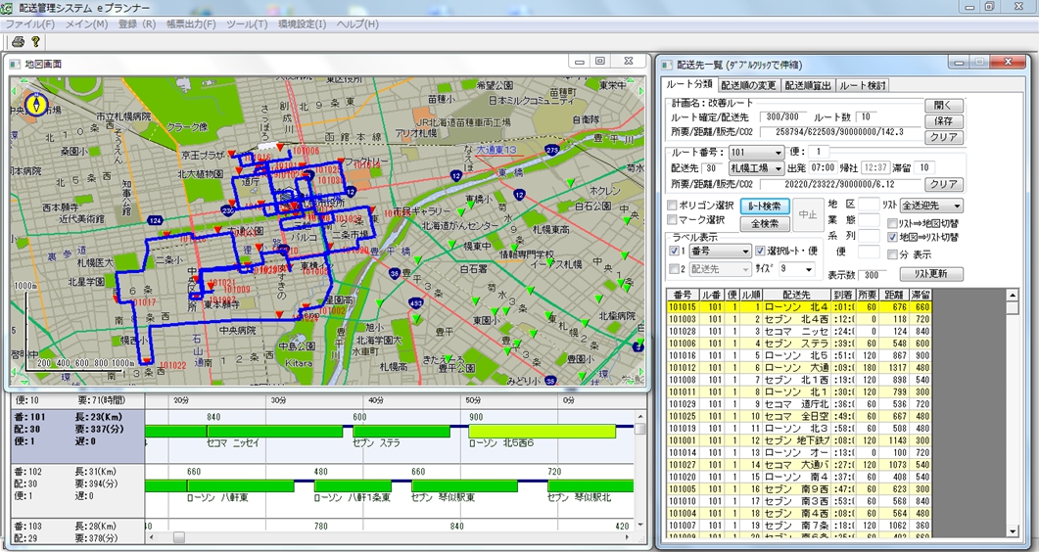Open the ツール(T) menu

point(247,23)
